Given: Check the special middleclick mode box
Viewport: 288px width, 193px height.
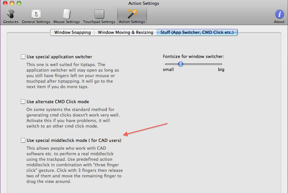Looking at the screenshot, I should (23, 140).
